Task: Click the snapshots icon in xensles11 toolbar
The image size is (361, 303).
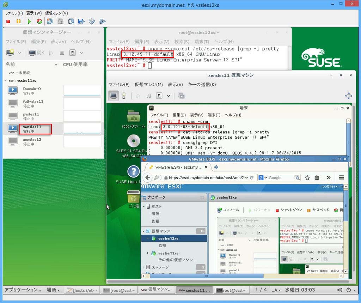Action: [x=181, y=96]
